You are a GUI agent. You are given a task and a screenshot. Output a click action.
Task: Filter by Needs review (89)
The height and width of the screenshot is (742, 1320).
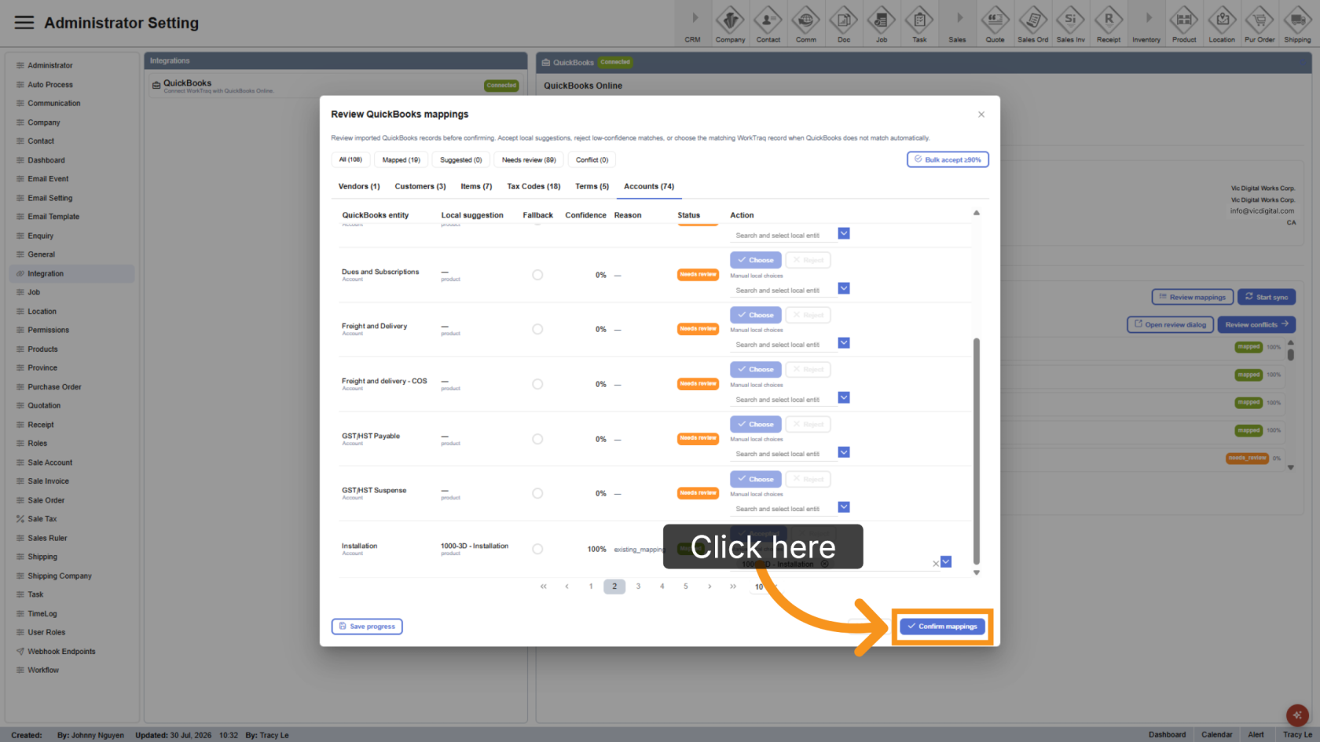(x=529, y=160)
